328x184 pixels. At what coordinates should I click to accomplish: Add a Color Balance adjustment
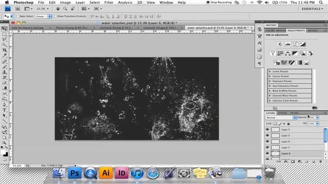click(x=288, y=53)
